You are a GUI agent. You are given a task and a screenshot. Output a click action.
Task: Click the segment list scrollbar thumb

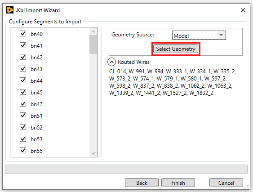click(x=93, y=45)
